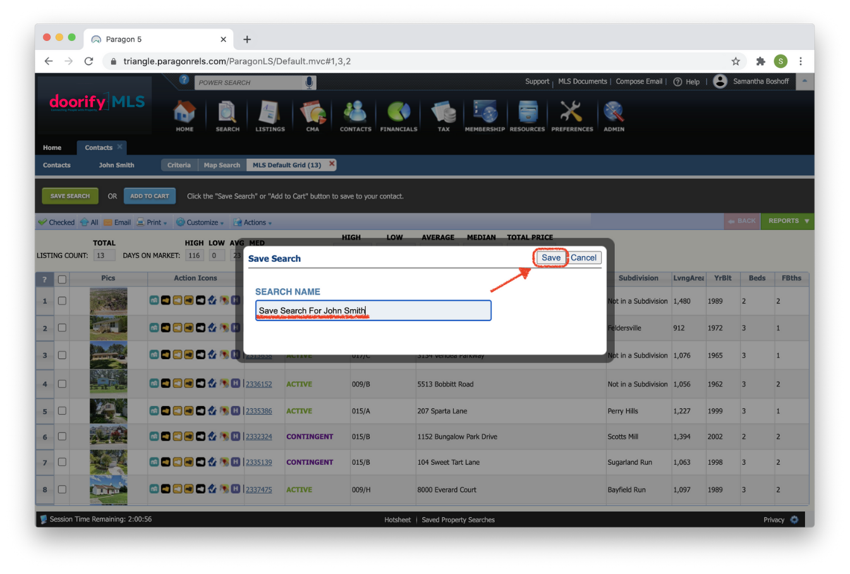The width and height of the screenshot is (850, 574).
Task: Click the Support link in header
Action: tap(537, 82)
